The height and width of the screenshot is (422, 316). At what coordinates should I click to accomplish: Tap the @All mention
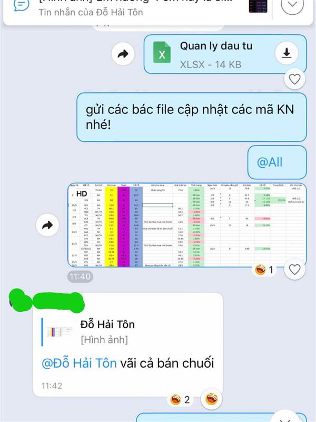click(x=270, y=162)
